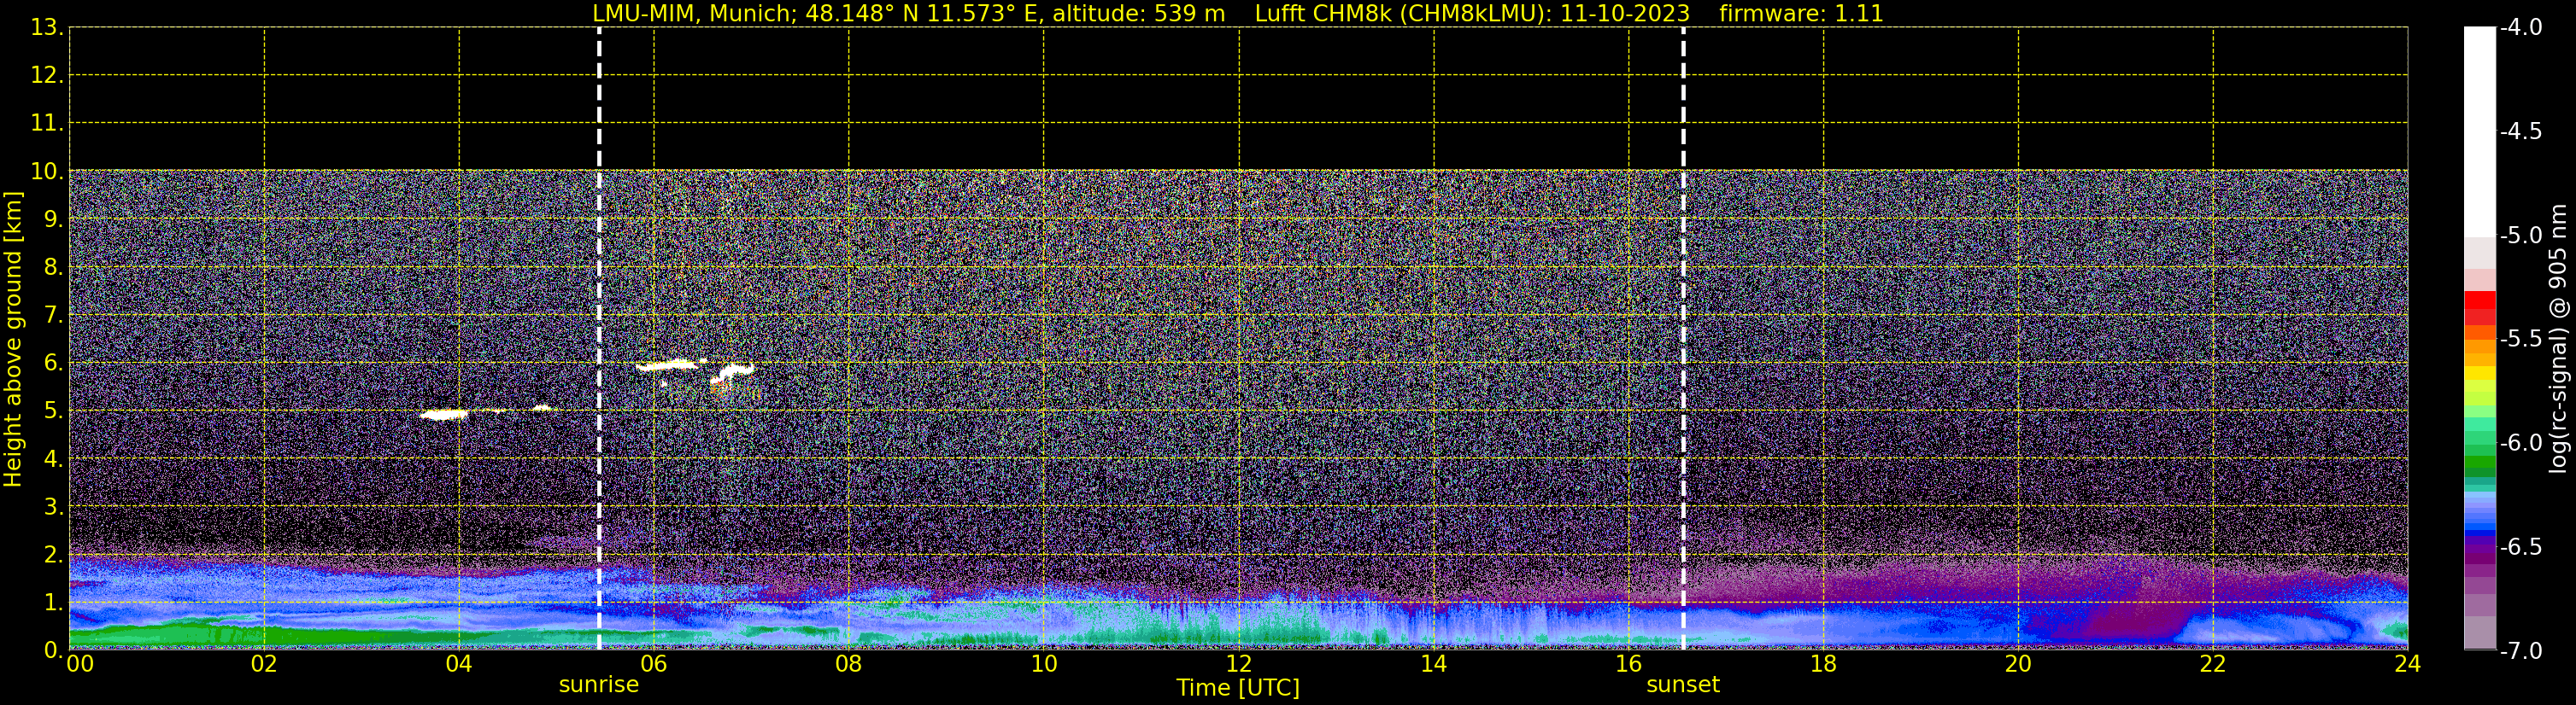Click the '16' time axis tick label

1628,664
